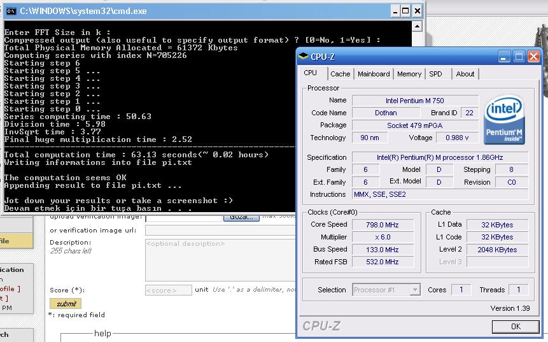Click the scroll up arrow in cmd window
Viewport: 548px width, 342px height.
(417, 26)
